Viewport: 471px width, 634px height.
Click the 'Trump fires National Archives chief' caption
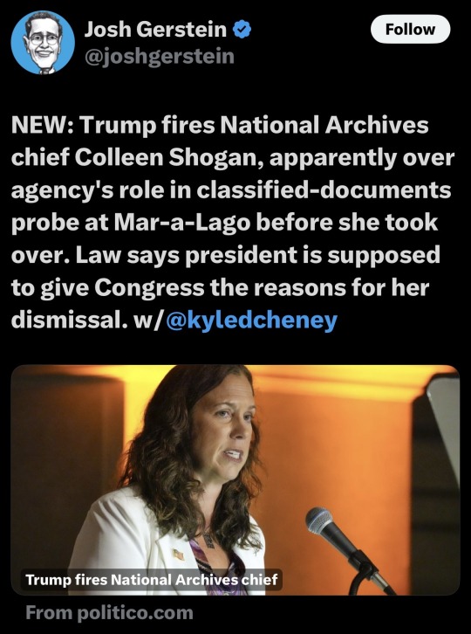[x=152, y=579]
